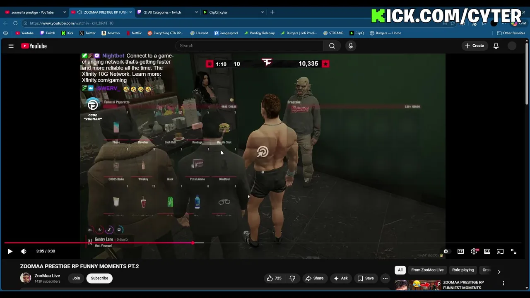The image size is (530, 298).
Task: Join the ZooMaa Live channel membership
Action: [76, 278]
